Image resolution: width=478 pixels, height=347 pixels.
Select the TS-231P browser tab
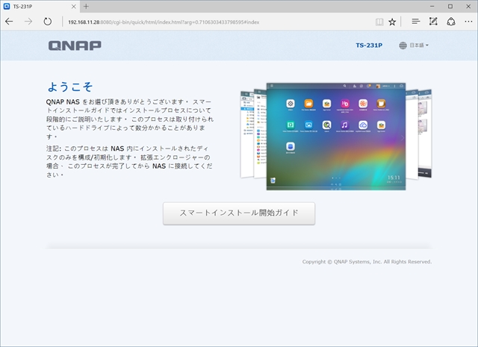pos(40,7)
